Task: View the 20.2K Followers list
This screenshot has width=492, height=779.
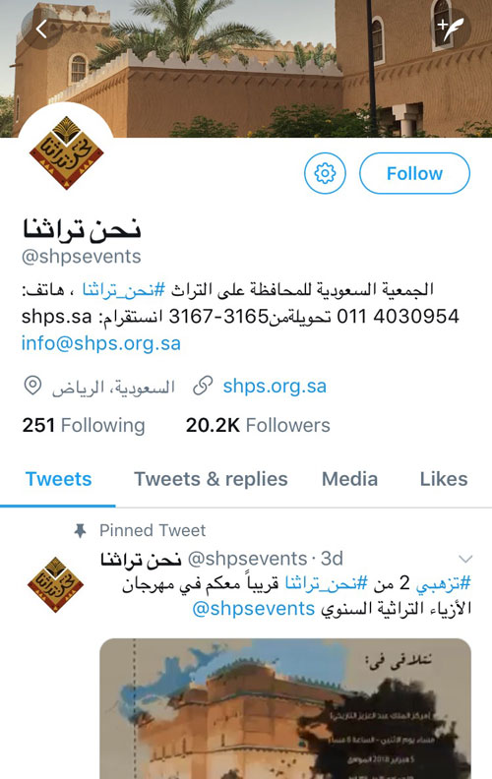Action: (258, 425)
